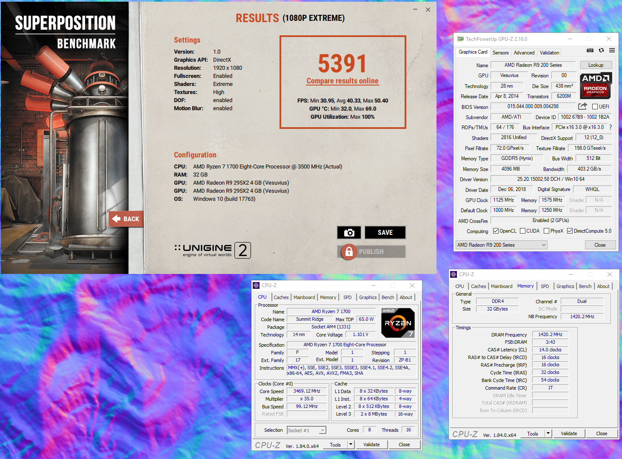Click Validate in the bottom CPU-Z window
Screen dimensions: 622x459
(371, 445)
